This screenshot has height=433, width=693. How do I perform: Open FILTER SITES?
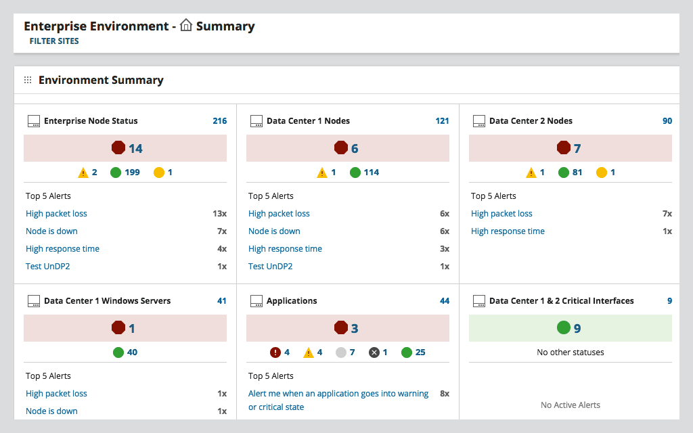(x=53, y=41)
